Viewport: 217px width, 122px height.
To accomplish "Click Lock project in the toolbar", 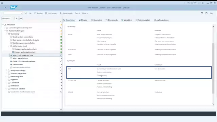I will pyautogui.click(x=51, y=13).
